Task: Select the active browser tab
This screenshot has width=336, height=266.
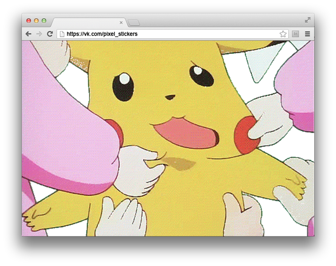Action: tap(89, 22)
